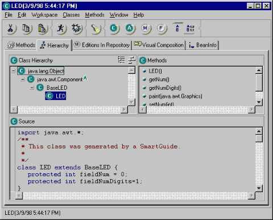Collapse the BaseLED tree node

[x=32, y=88]
